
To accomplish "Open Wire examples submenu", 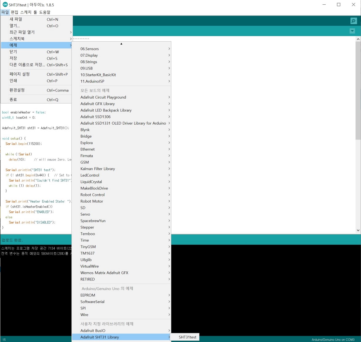I will [x=121, y=315].
